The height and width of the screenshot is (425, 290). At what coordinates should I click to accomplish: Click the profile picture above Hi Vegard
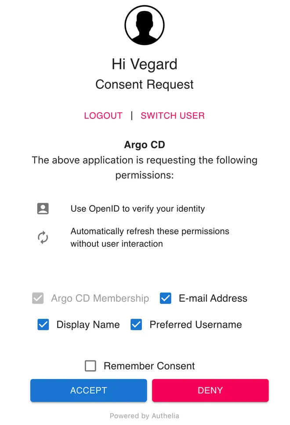(145, 25)
